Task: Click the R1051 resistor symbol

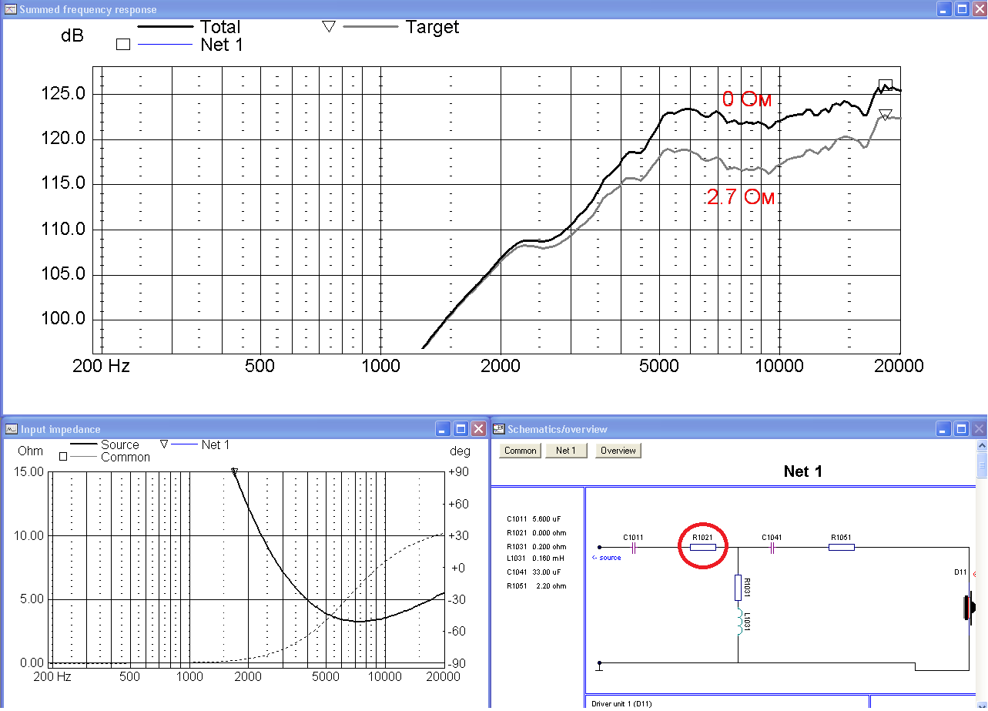Action: pos(841,548)
